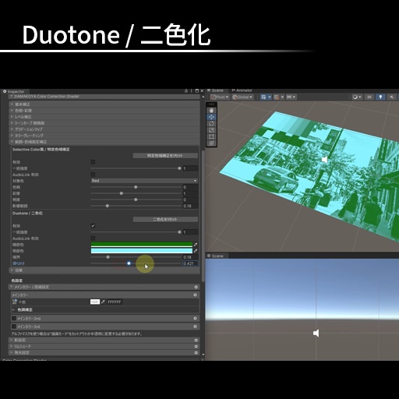Open the Red target color dropdown

tap(144, 181)
